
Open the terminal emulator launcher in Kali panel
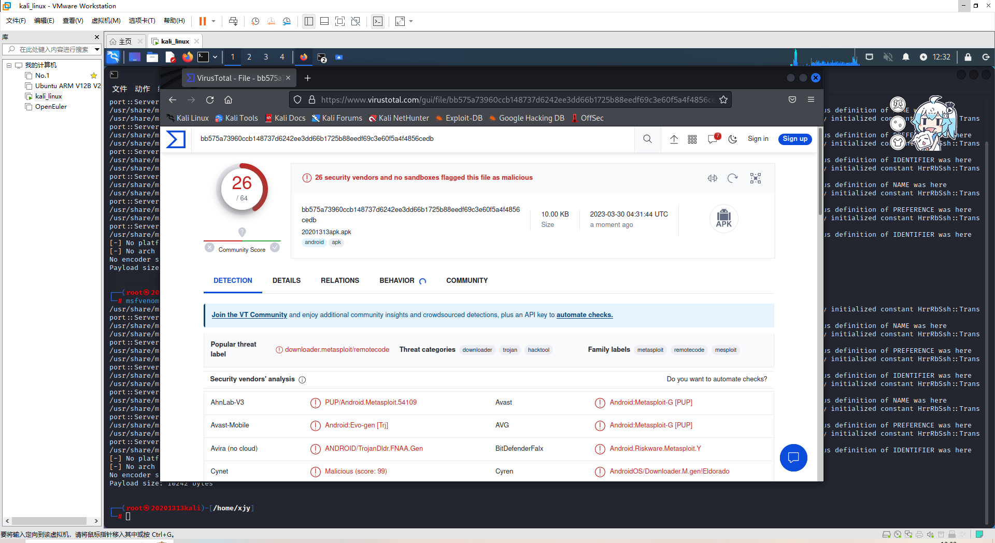tap(204, 57)
